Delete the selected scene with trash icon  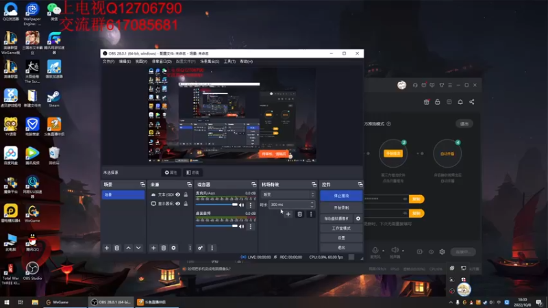tap(117, 248)
